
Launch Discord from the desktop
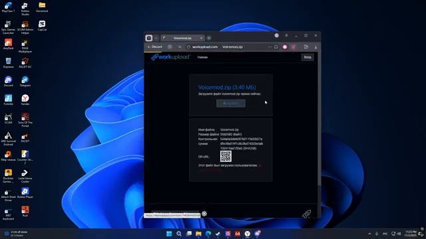click(8, 81)
